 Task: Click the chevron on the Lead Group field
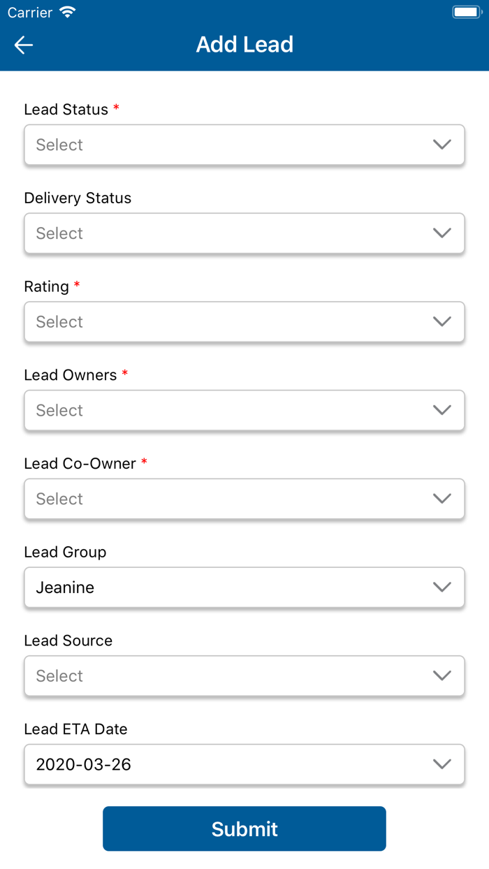pyautogui.click(x=441, y=587)
